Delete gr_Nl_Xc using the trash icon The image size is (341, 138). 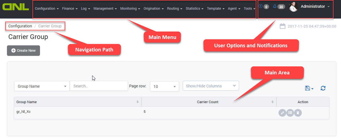(298, 113)
